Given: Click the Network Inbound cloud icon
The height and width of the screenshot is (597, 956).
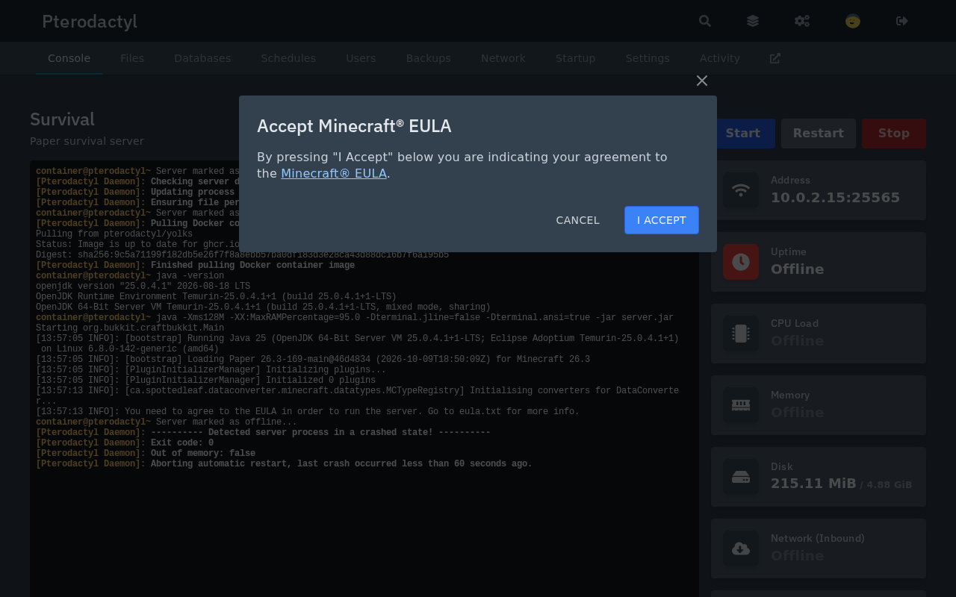Looking at the screenshot, I should click(741, 548).
